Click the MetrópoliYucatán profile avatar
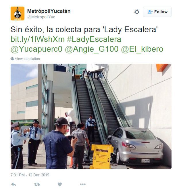 pos(18,13)
